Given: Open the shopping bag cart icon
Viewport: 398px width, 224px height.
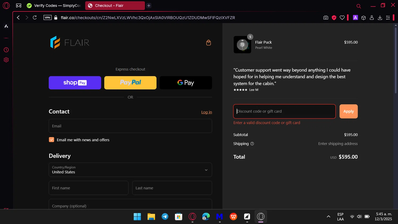Looking at the screenshot, I should (209, 42).
